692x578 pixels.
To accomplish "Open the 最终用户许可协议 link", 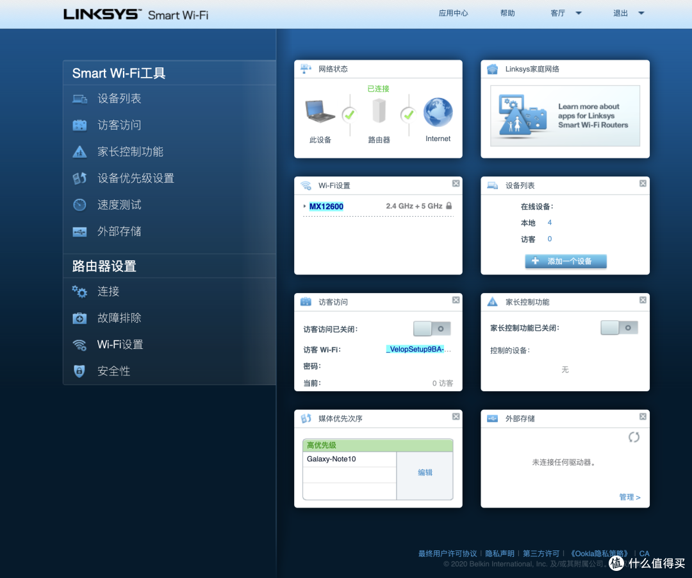I will (x=447, y=554).
